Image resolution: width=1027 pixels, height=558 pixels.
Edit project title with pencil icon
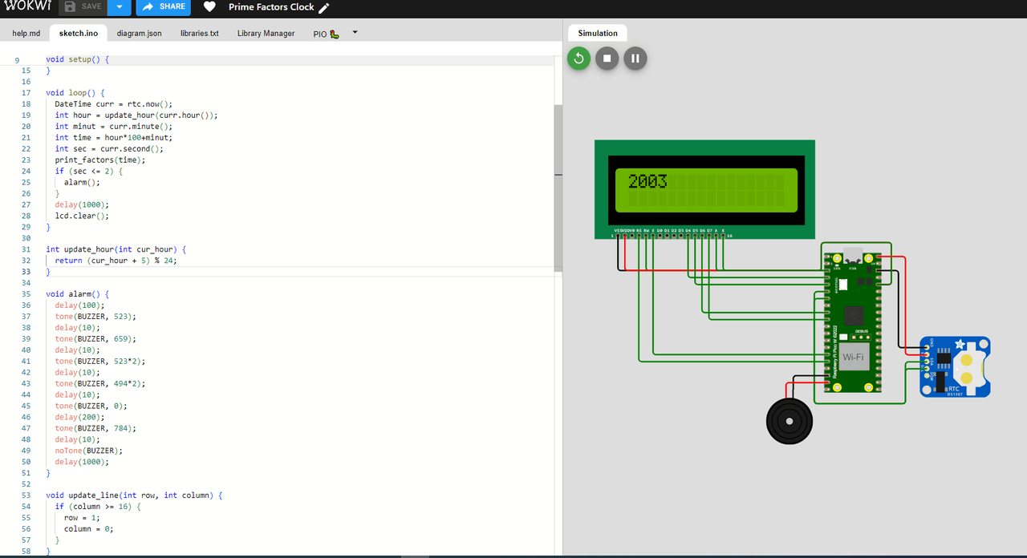click(324, 8)
